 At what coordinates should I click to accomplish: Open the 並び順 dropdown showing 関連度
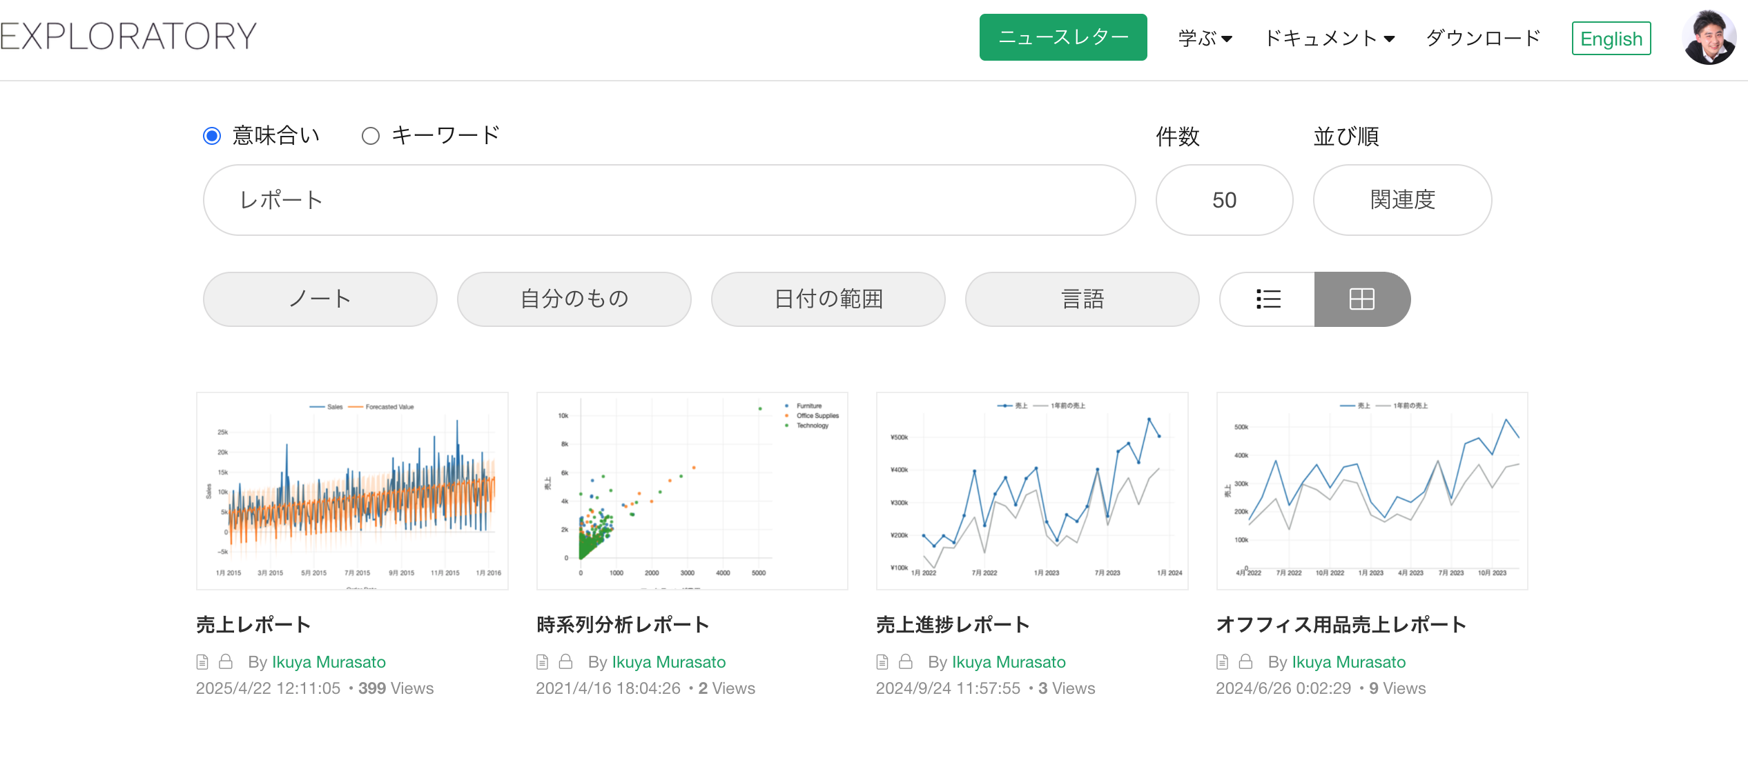coord(1401,200)
